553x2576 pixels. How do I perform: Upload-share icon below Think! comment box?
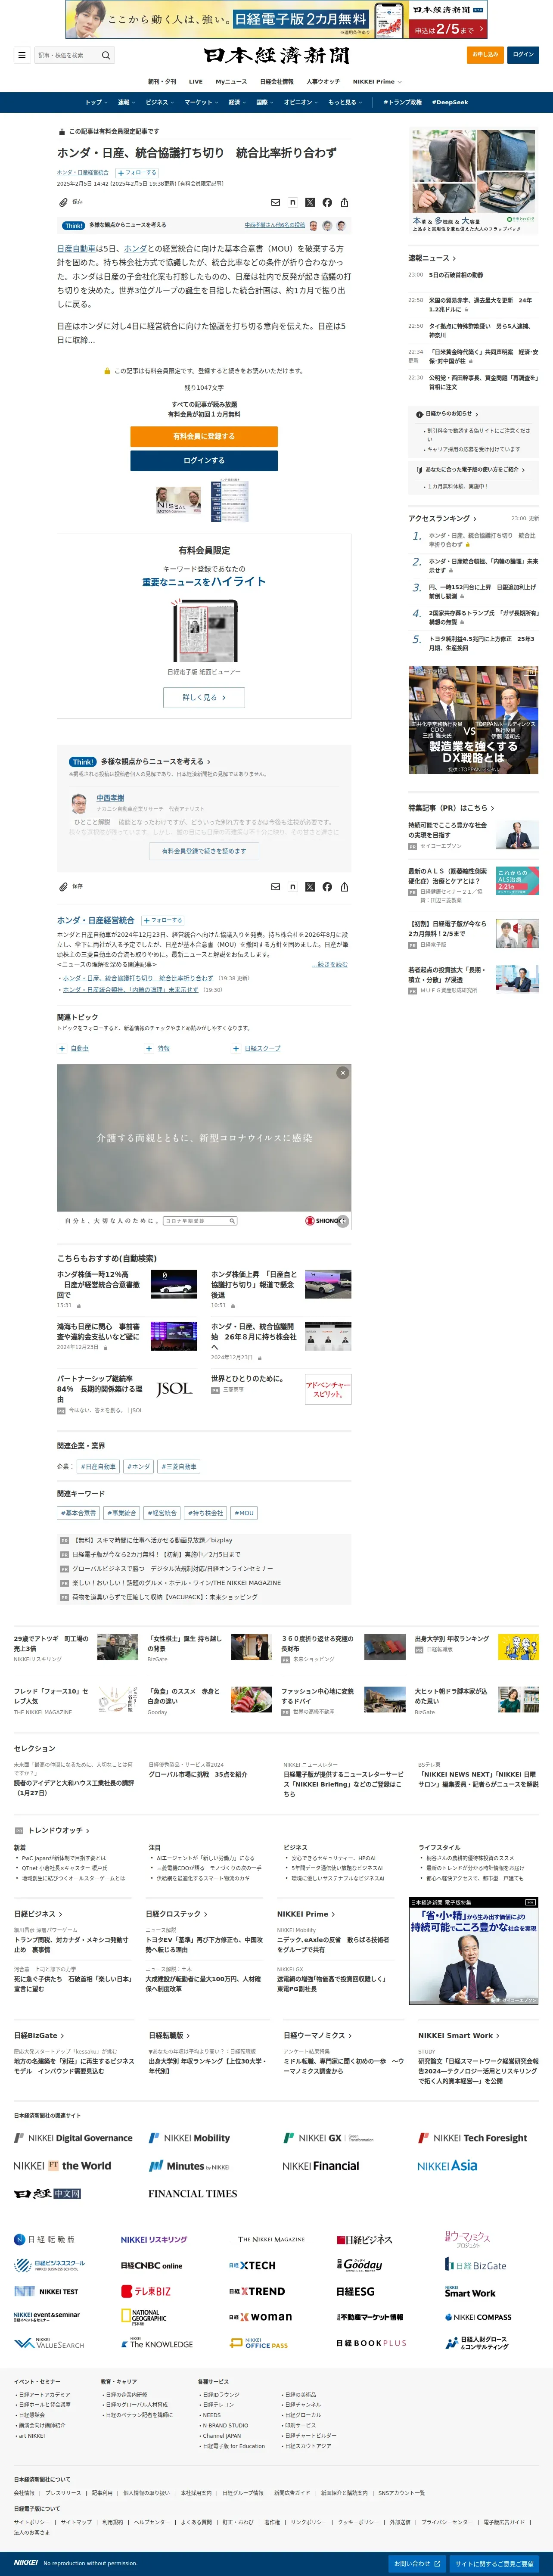pos(344,886)
